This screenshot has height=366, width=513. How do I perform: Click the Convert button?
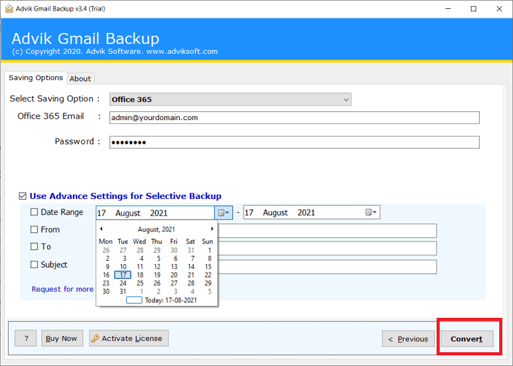point(467,339)
